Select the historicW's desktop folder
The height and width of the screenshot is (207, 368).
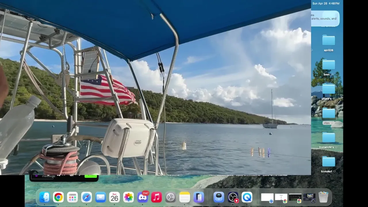[328, 140]
